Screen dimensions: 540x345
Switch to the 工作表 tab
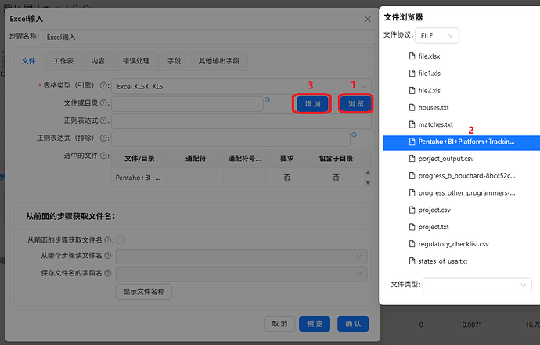tap(63, 61)
